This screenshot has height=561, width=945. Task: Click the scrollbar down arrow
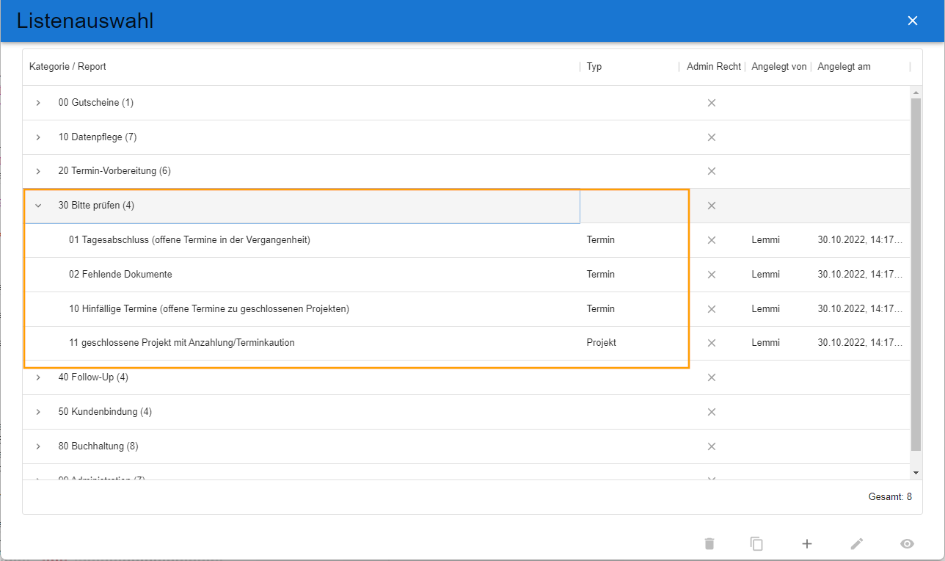pyautogui.click(x=916, y=472)
